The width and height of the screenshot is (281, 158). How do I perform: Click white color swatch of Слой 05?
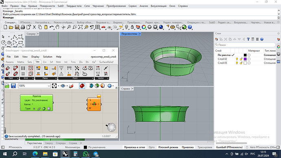(245, 63)
